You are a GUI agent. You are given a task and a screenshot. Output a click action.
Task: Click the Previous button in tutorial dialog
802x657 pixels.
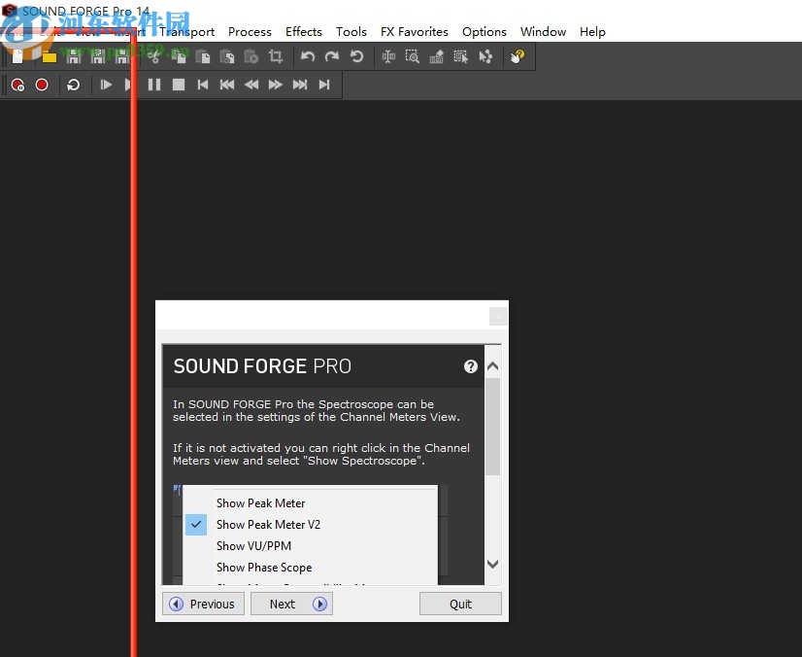(204, 604)
